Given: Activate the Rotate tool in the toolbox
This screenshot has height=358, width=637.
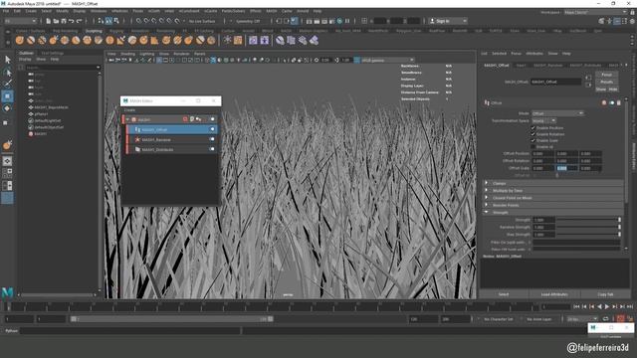Looking at the screenshot, I should point(7,108).
